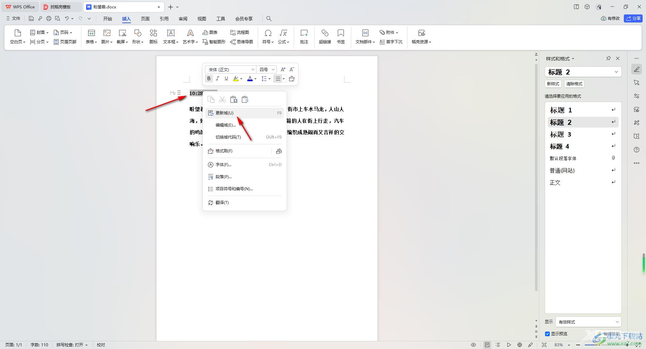Switch to page layout view in status bar
Image resolution: width=646 pixels, height=349 pixels.
click(x=487, y=345)
